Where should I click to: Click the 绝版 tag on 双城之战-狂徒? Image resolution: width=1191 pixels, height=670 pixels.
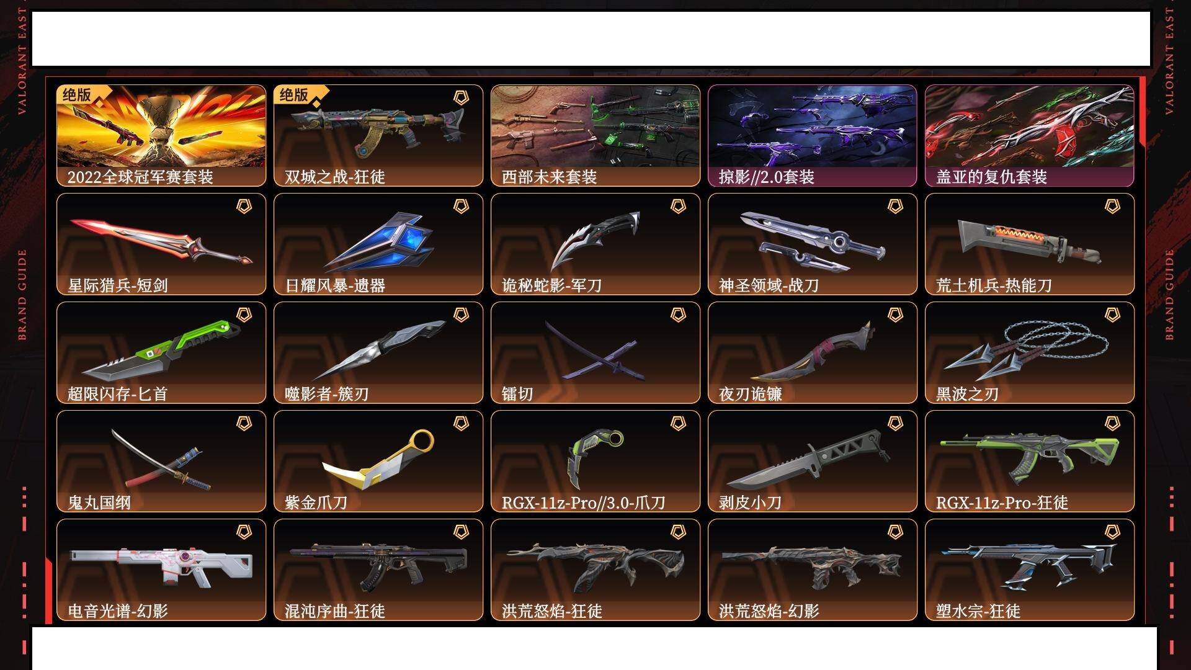pyautogui.click(x=294, y=95)
